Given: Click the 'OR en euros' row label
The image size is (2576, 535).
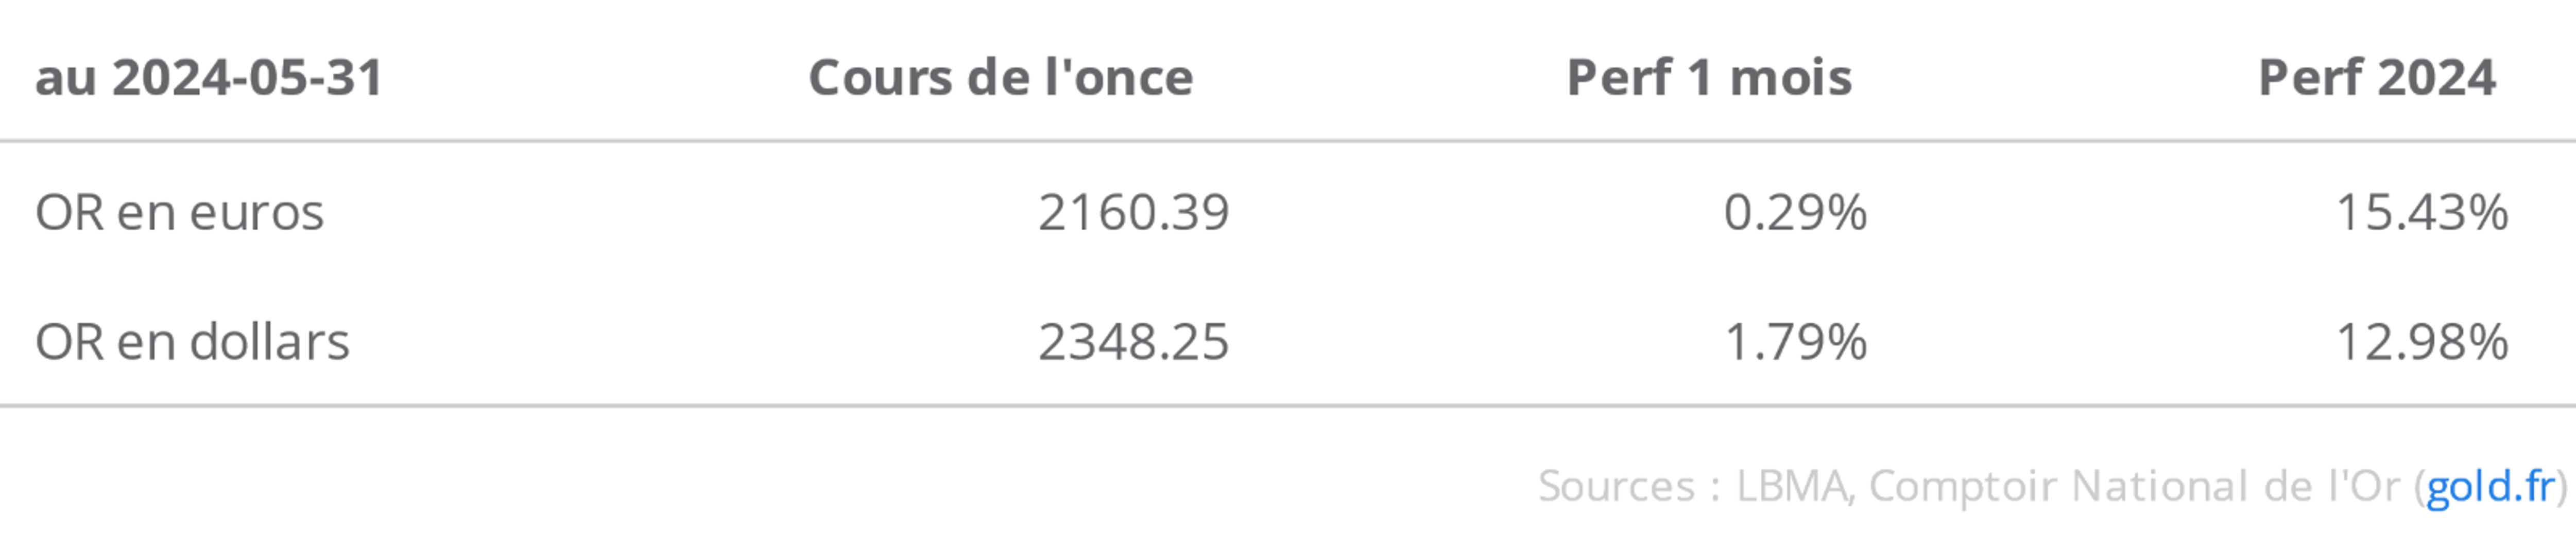Looking at the screenshot, I should [x=179, y=213].
